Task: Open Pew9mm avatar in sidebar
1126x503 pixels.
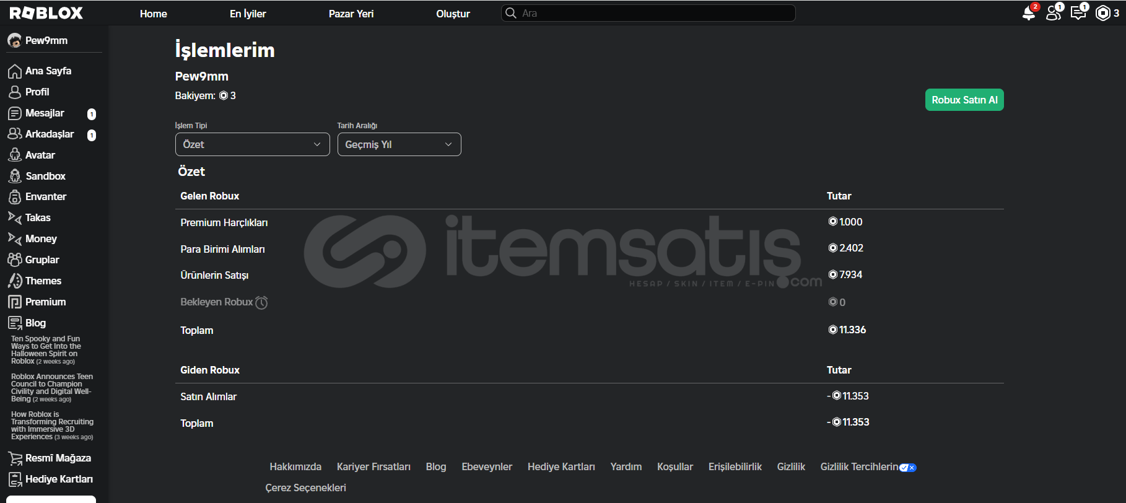Action: point(14,40)
